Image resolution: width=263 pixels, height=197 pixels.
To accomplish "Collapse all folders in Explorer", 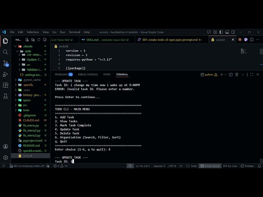I will pos(45,40).
